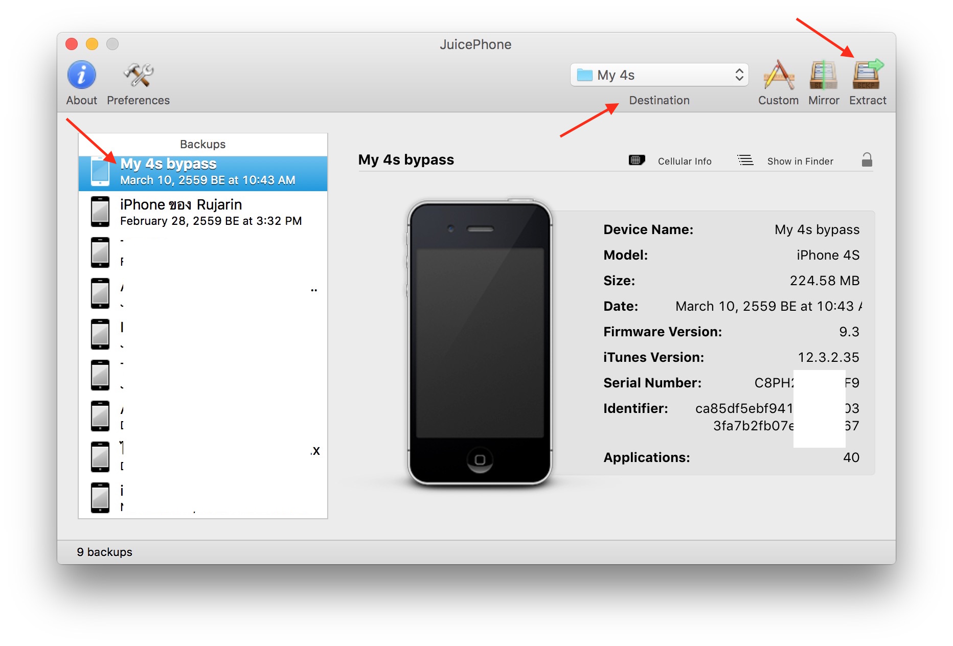This screenshot has width=953, height=646.
Task: Select the third backup in the Backups list
Action: click(x=202, y=252)
